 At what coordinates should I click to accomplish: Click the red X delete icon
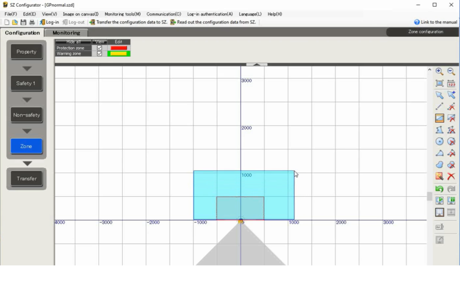(451, 177)
